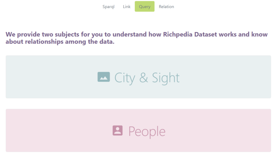Image resolution: width=277 pixels, height=158 pixels.
Task: Select the light blue subject panel
Action: [x=51, y=77]
